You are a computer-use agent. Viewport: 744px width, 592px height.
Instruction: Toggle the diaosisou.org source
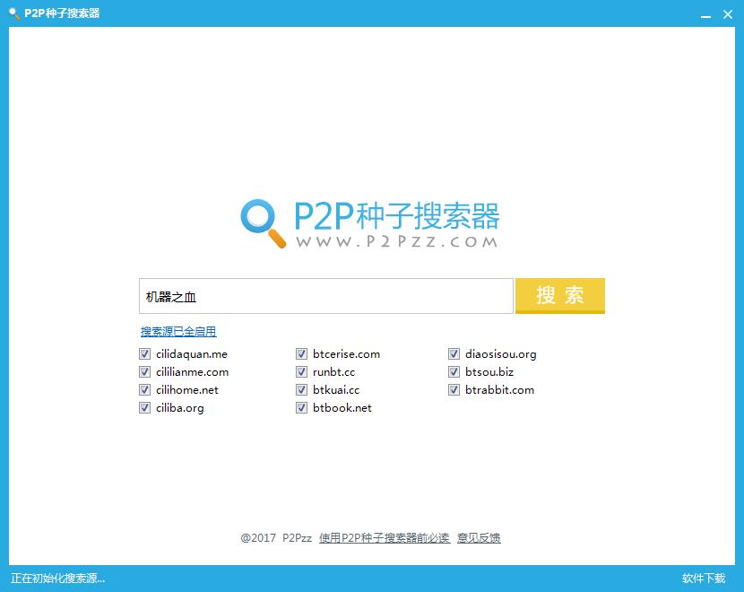(454, 353)
